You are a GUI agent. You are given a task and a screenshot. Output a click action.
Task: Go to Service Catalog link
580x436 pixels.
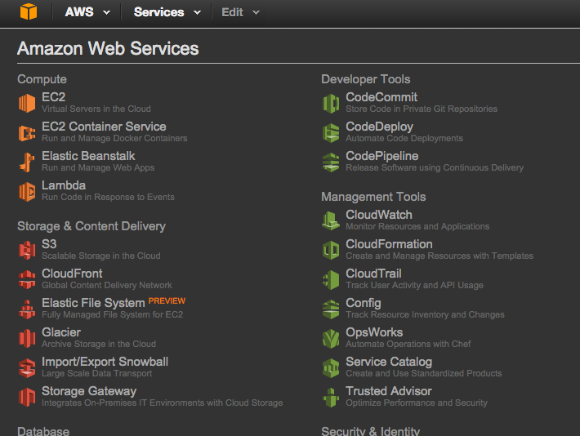[x=389, y=362]
